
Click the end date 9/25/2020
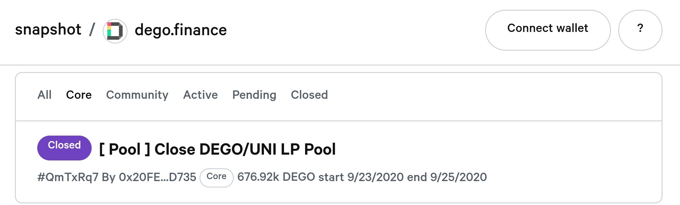coord(458,177)
